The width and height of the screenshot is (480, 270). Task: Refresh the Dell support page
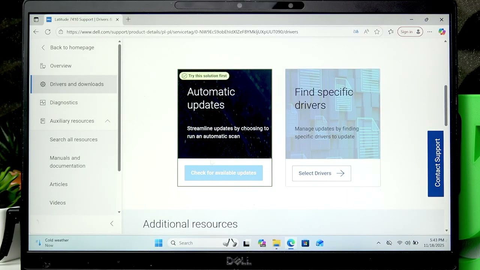pyautogui.click(x=48, y=32)
